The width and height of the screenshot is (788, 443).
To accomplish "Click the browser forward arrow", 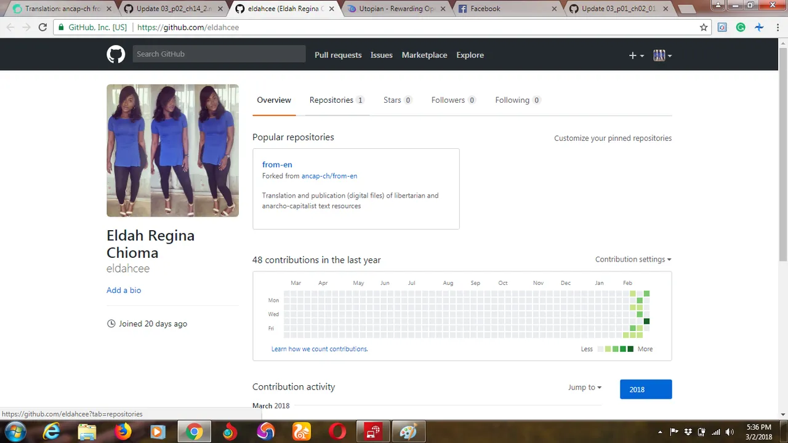I will click(x=26, y=27).
